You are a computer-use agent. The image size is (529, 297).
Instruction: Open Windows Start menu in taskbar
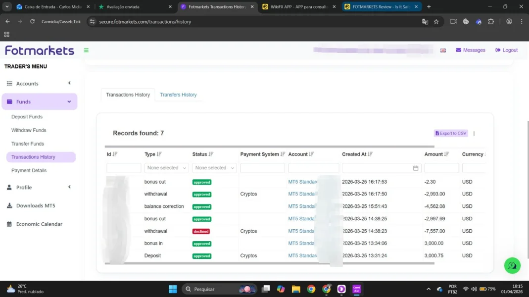(x=173, y=289)
